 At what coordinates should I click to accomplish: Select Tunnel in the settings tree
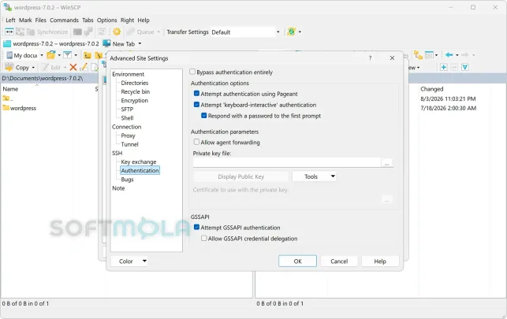[x=129, y=144]
